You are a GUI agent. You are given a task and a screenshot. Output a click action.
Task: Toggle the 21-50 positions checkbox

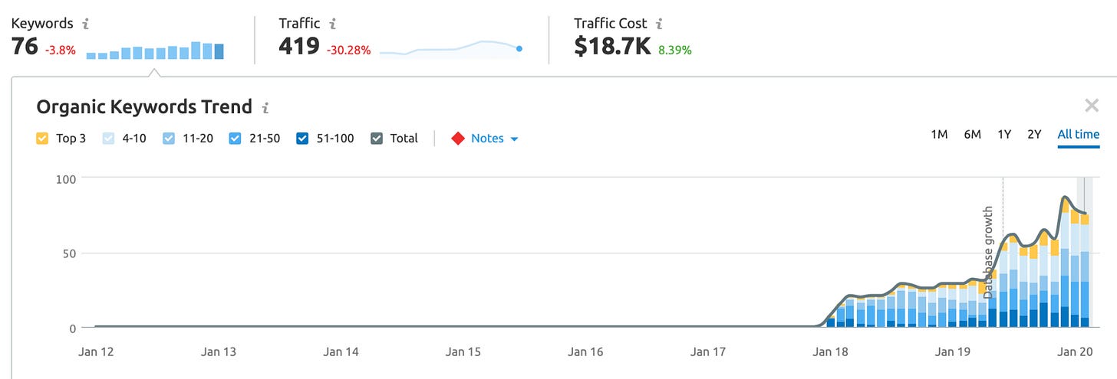pos(235,139)
